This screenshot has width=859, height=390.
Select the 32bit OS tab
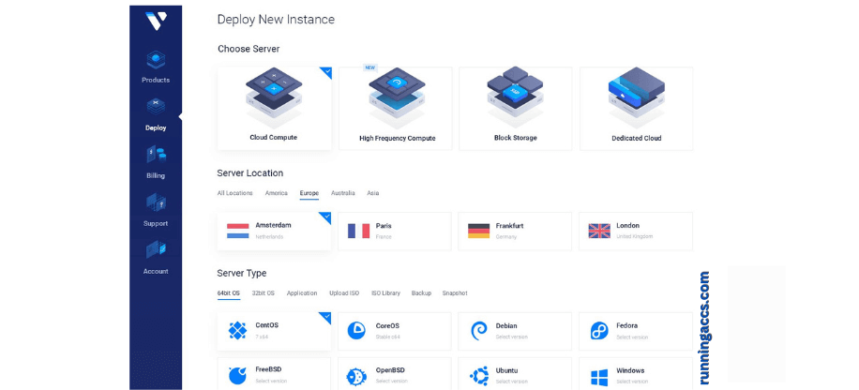[x=263, y=293]
